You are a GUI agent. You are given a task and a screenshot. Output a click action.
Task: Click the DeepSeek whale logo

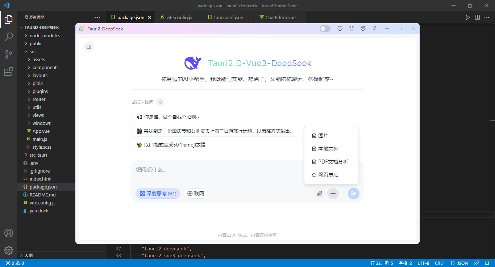pos(193,63)
